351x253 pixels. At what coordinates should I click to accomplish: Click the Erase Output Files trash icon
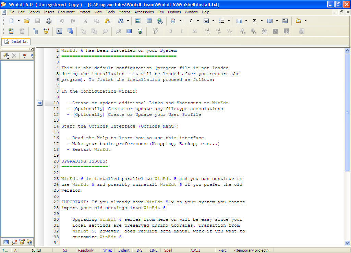point(140,31)
